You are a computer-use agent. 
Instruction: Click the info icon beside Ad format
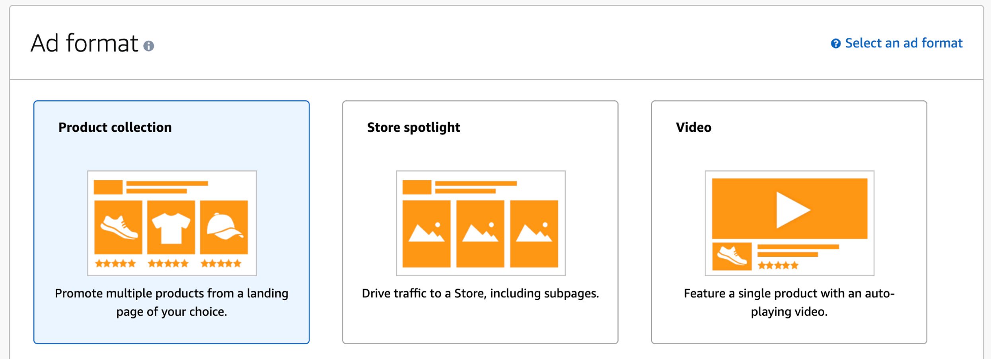148,46
